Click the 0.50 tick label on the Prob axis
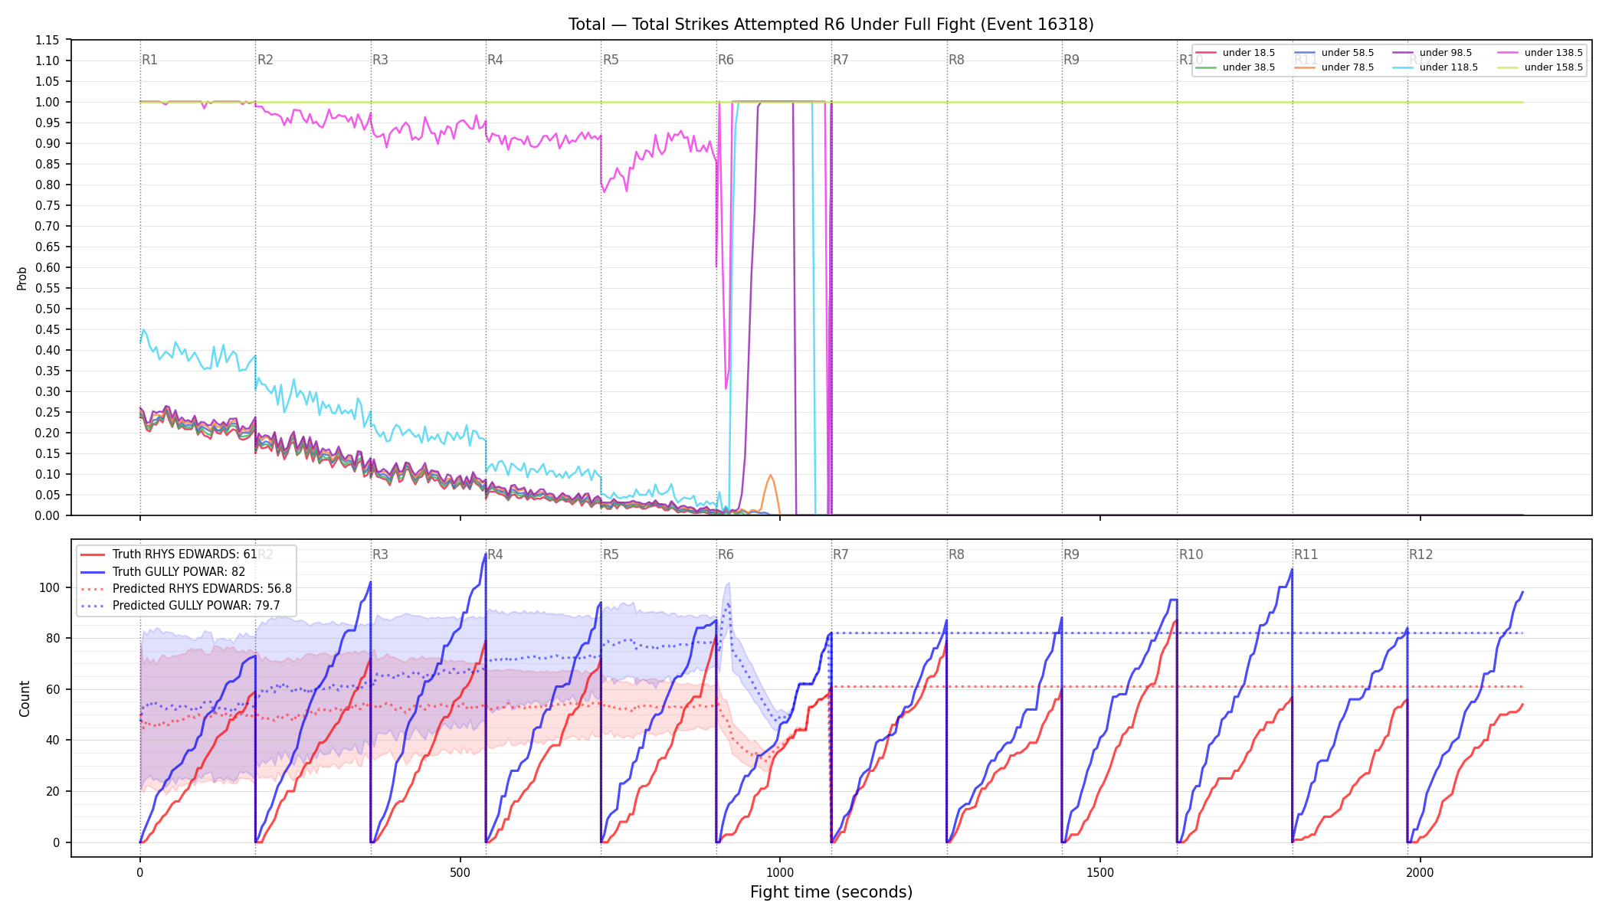 click(x=48, y=309)
